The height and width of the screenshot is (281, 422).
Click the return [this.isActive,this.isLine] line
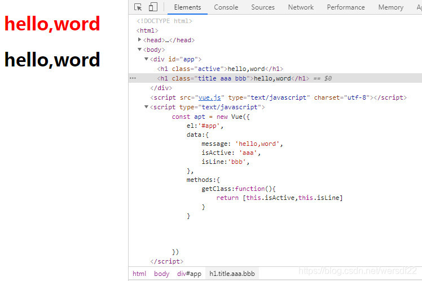279,198
